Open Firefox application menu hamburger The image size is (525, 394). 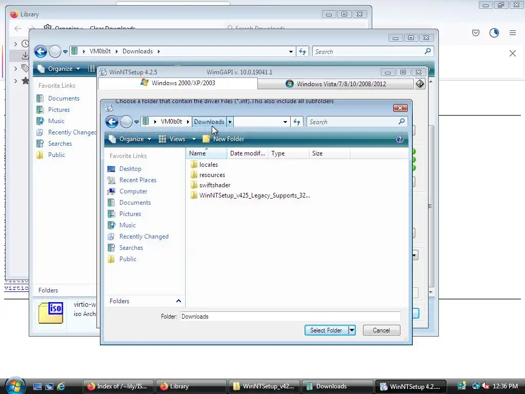(x=513, y=33)
